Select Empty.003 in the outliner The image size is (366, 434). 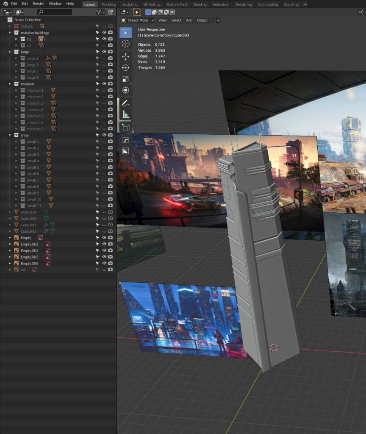click(x=30, y=251)
